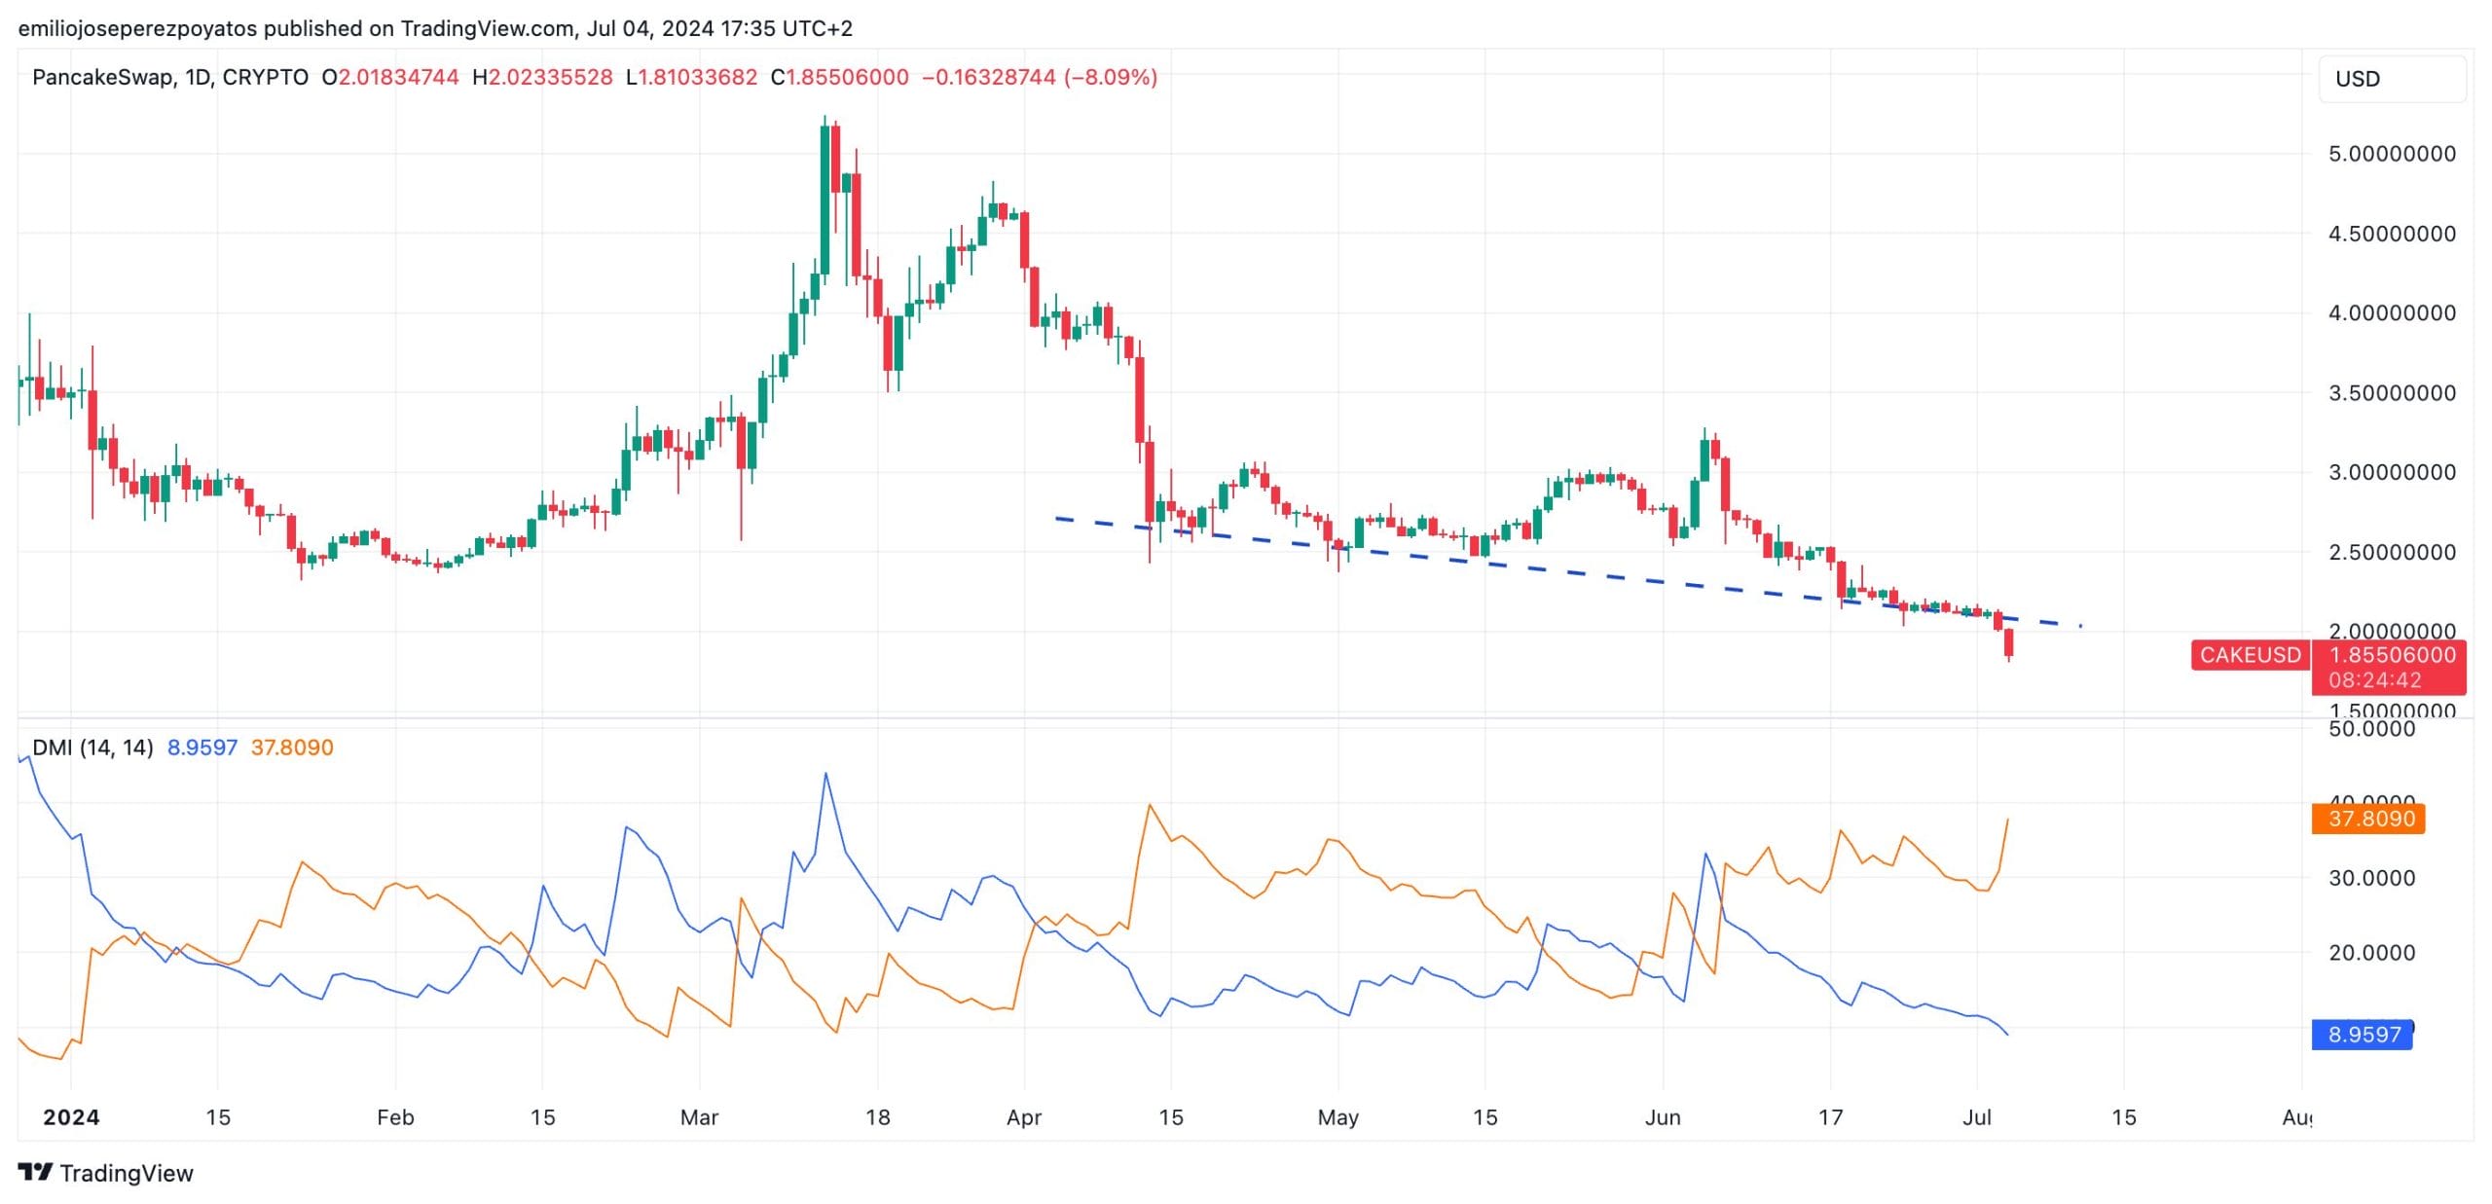
Task: Click the 5.00000000 price scale label
Action: 2391,154
